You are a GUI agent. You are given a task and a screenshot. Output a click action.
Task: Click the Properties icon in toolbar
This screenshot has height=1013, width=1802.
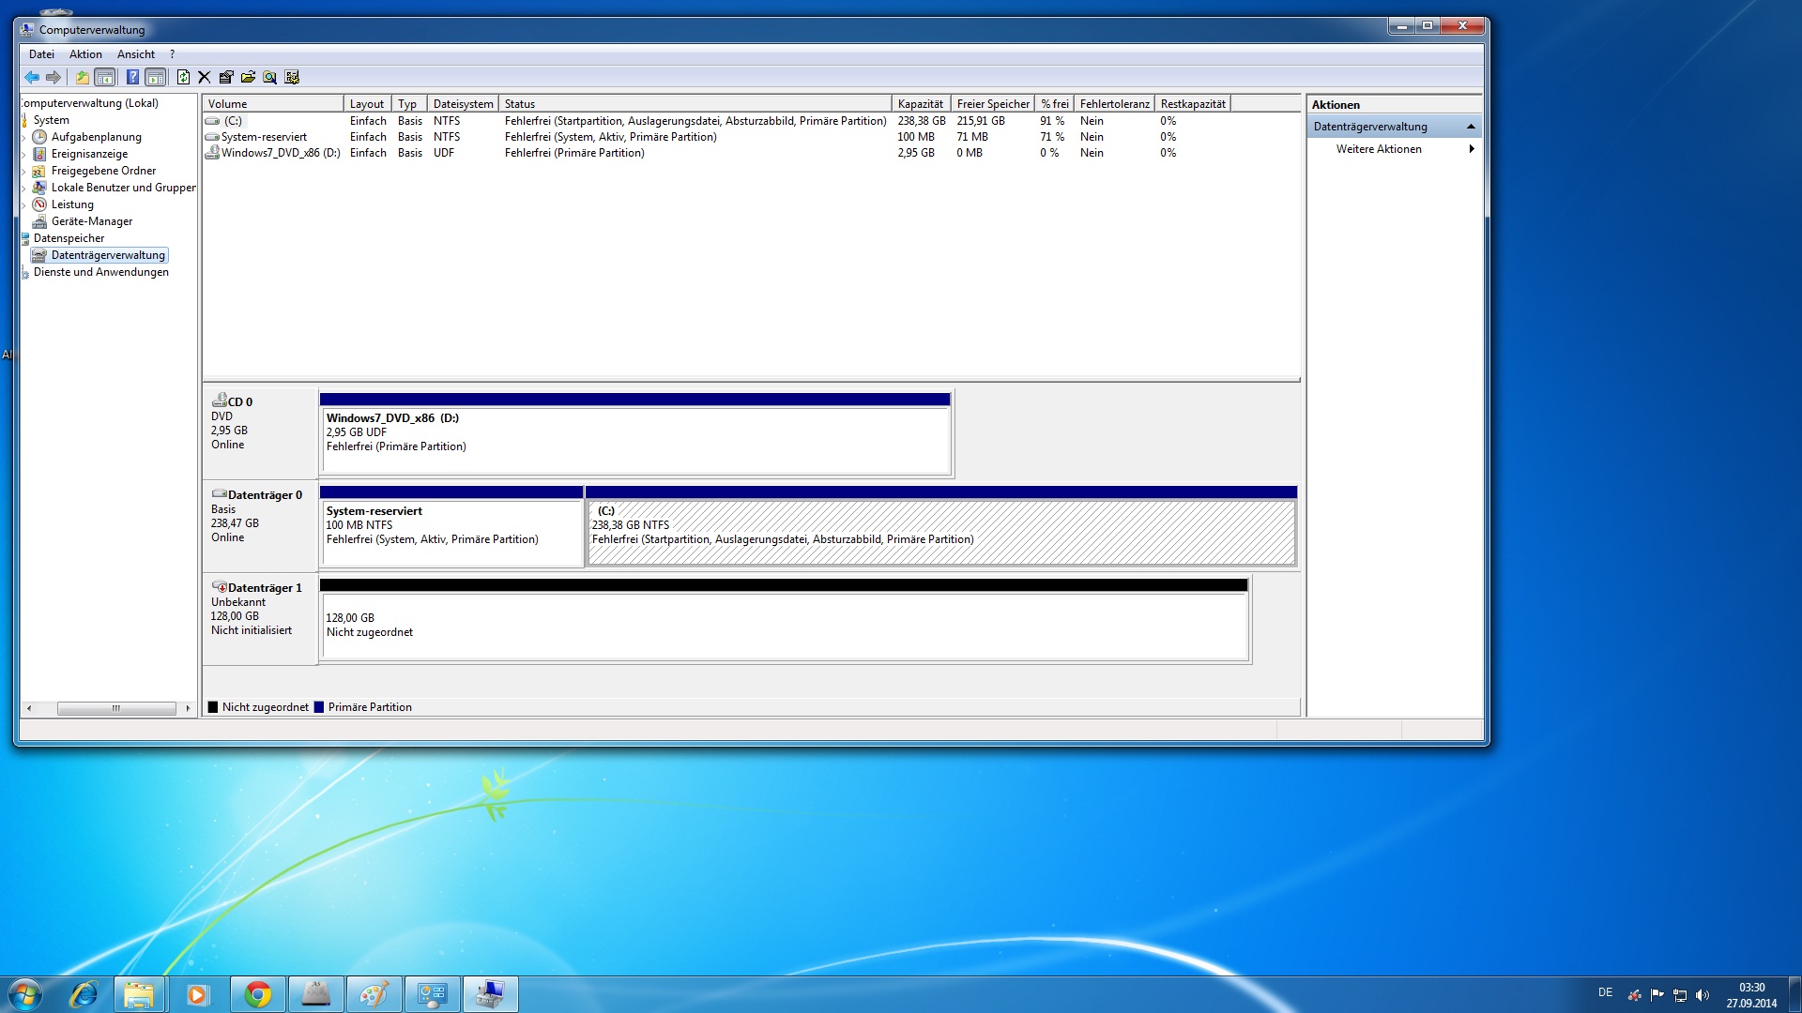coord(226,77)
